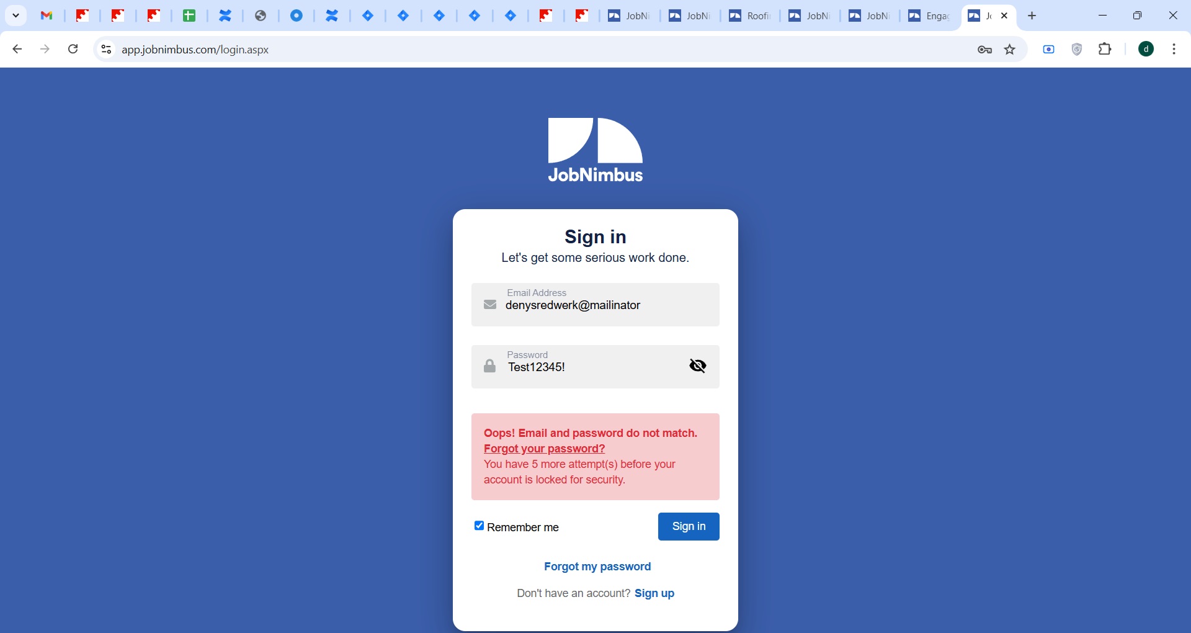
Task: Switch to the Roofi... tab
Action: click(x=749, y=16)
